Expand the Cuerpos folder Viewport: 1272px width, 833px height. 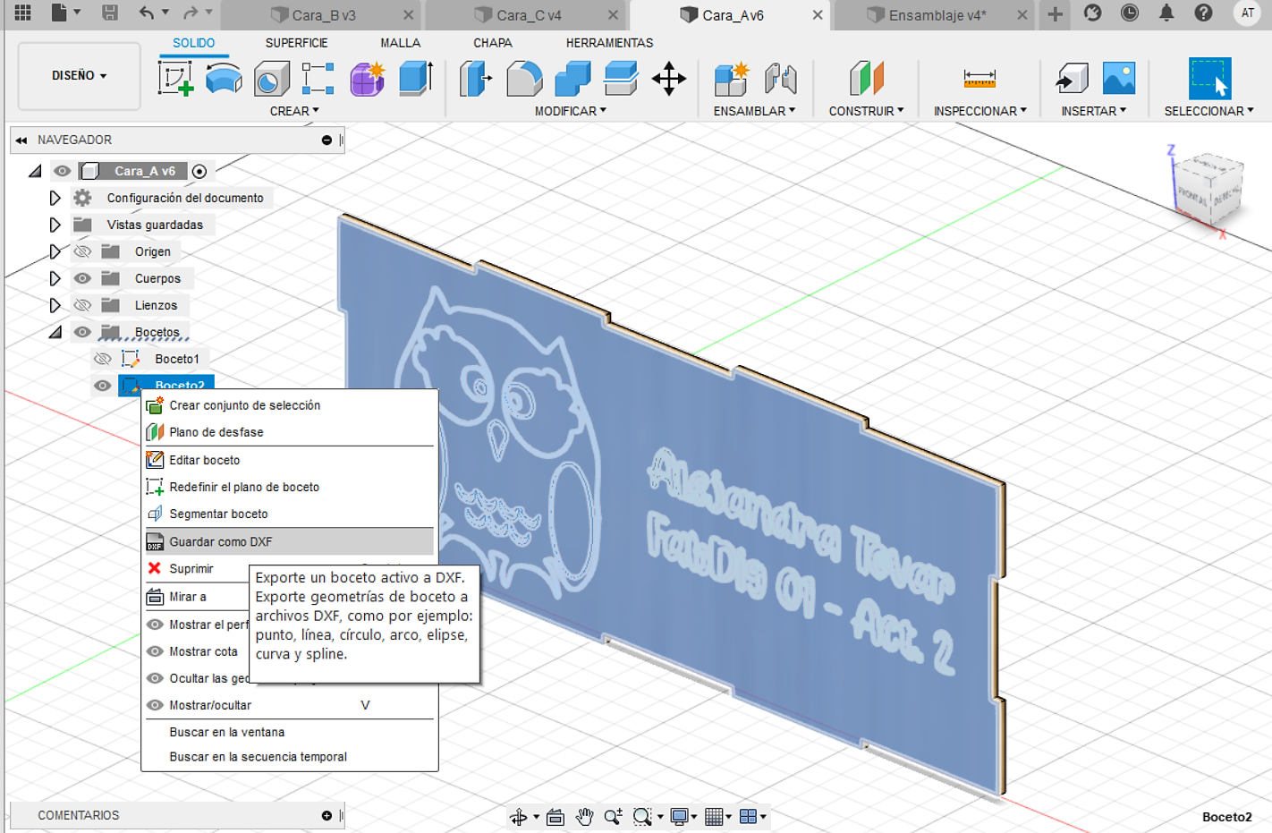point(55,278)
